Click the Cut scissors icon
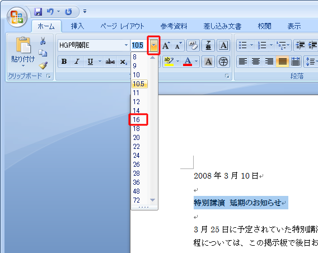 43,41
